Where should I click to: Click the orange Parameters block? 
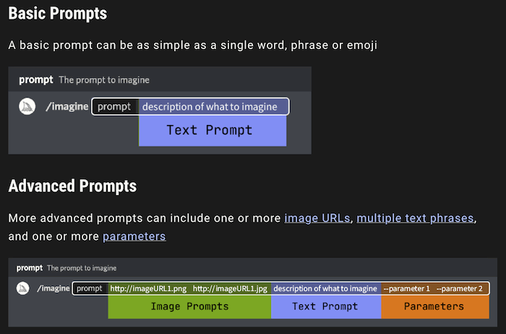point(434,307)
